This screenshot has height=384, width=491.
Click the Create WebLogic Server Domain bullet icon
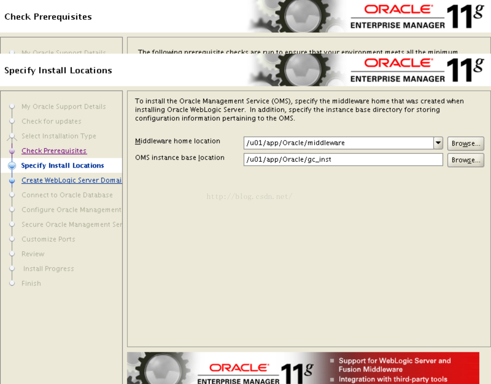click(12, 180)
